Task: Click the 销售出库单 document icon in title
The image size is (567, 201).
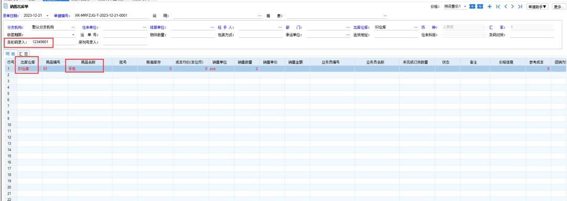Action: [x=5, y=6]
